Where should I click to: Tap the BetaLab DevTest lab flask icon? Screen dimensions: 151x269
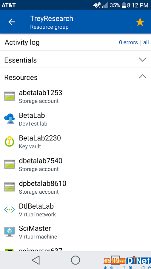pos(10,119)
